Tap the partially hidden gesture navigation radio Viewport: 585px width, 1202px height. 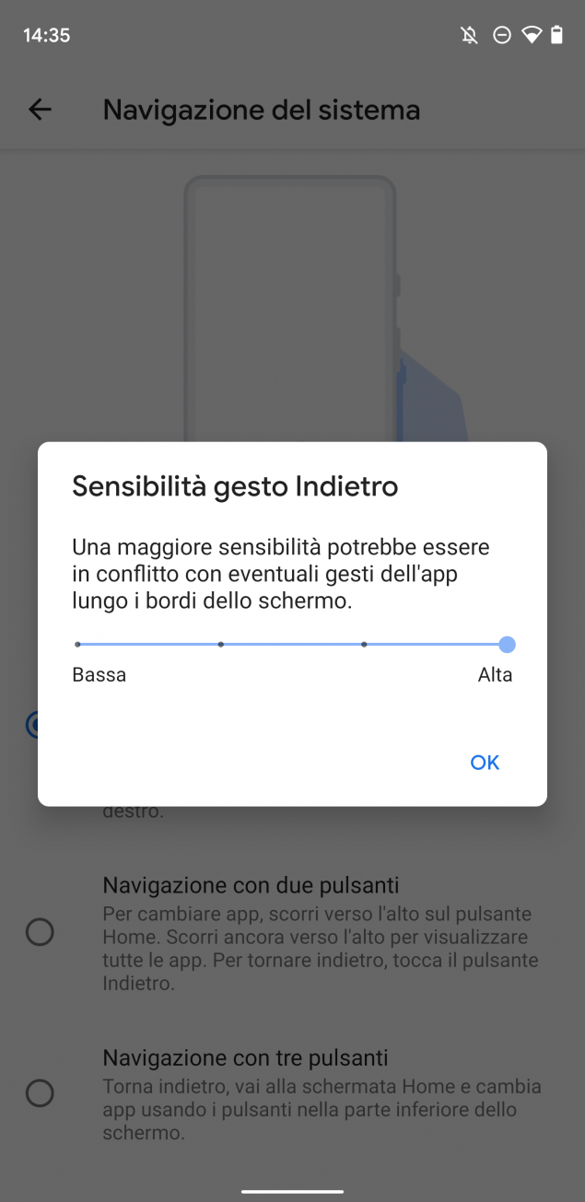tap(31, 725)
